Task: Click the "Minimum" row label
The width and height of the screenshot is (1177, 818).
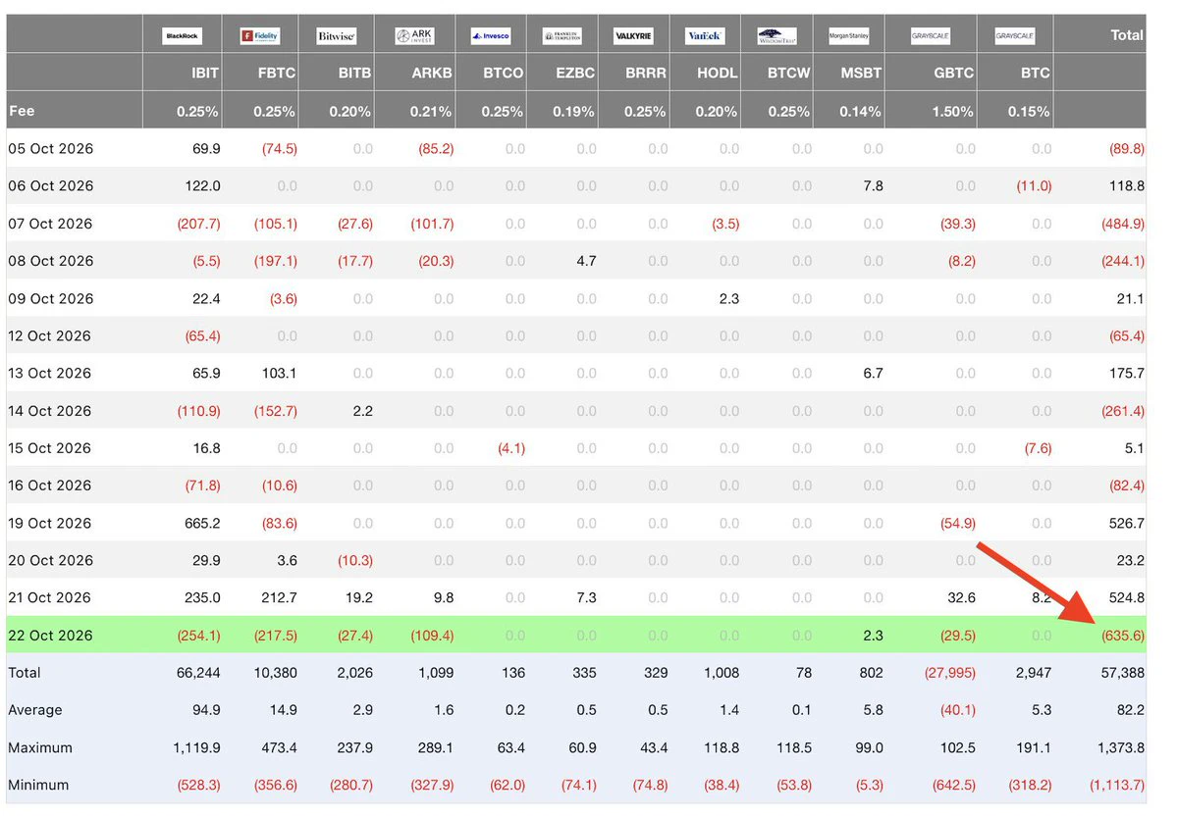Action: (38, 785)
